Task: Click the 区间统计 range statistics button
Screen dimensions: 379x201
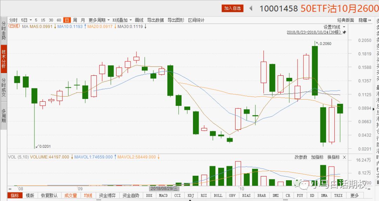Action: pyautogui.click(x=196, y=20)
